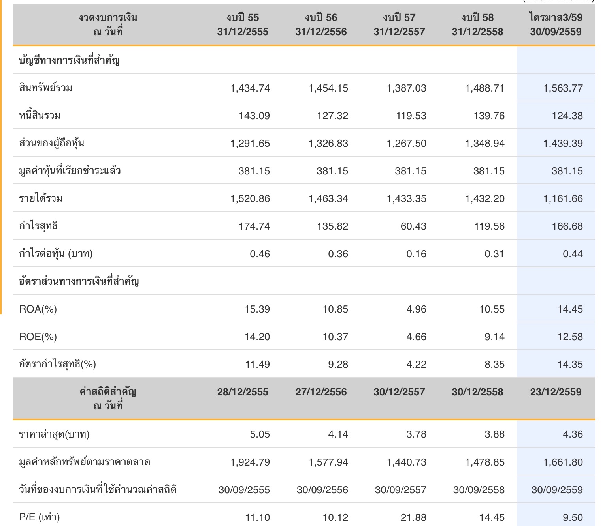607x526 pixels.
Task: Select the กำไรต่อหุ้น (บาท) row label
Action: point(56,253)
